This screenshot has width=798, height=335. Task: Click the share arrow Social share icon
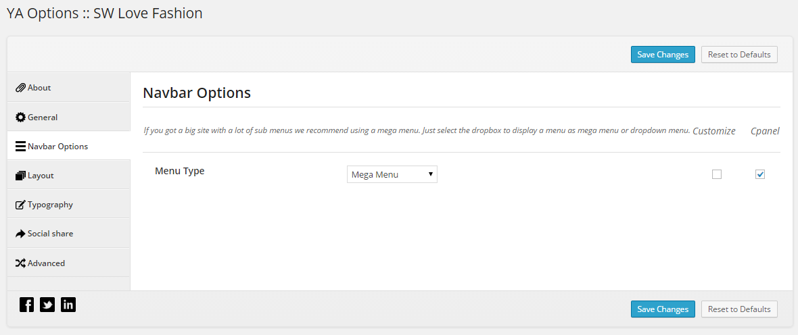coord(20,234)
